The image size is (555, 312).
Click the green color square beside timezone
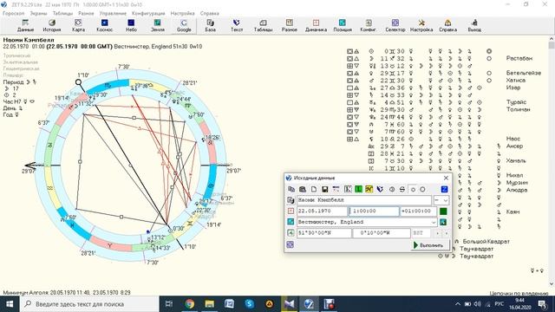tap(443, 211)
